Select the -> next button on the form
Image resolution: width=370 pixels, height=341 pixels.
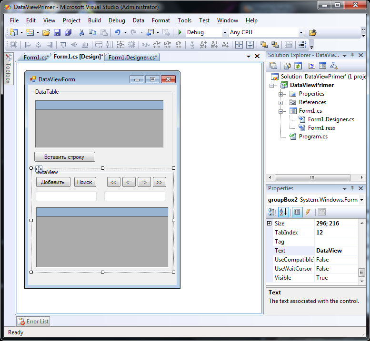pyautogui.click(x=144, y=182)
